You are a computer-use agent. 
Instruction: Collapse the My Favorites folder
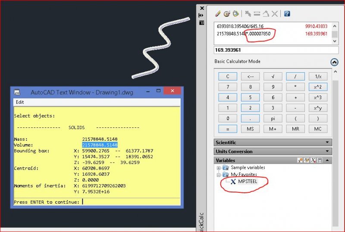click(x=218, y=175)
